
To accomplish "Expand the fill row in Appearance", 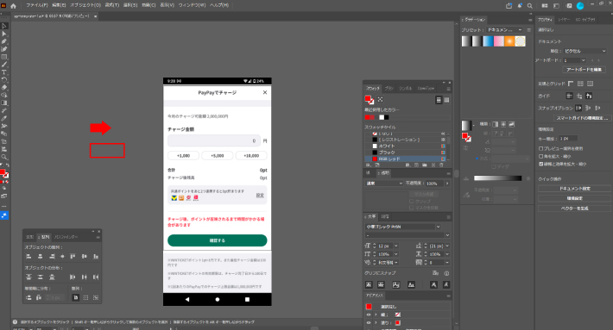I will (376, 323).
